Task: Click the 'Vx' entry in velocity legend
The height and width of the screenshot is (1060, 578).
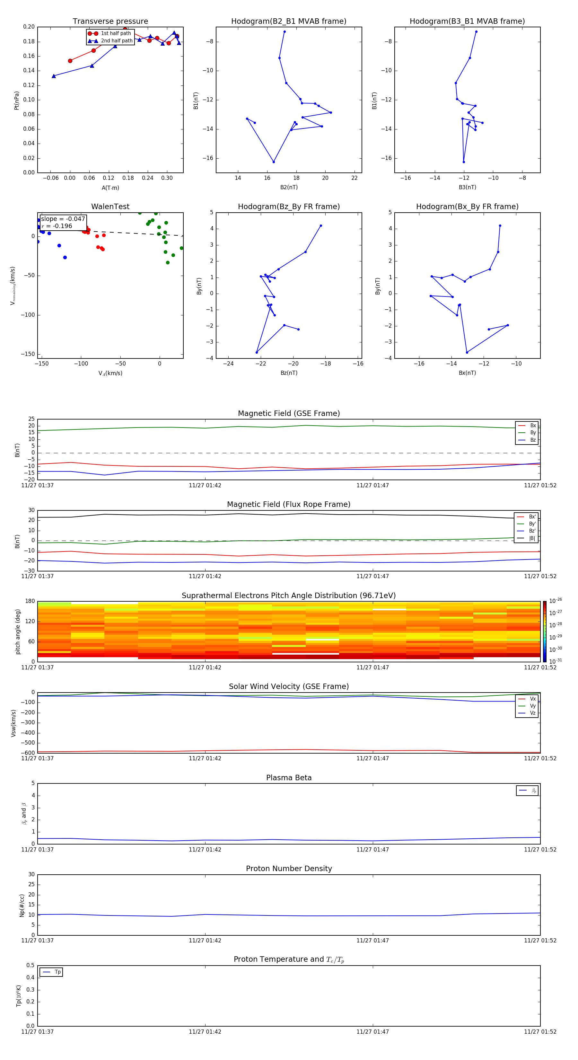Action: coord(527,699)
